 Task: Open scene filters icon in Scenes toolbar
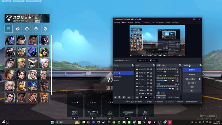click(124, 97)
